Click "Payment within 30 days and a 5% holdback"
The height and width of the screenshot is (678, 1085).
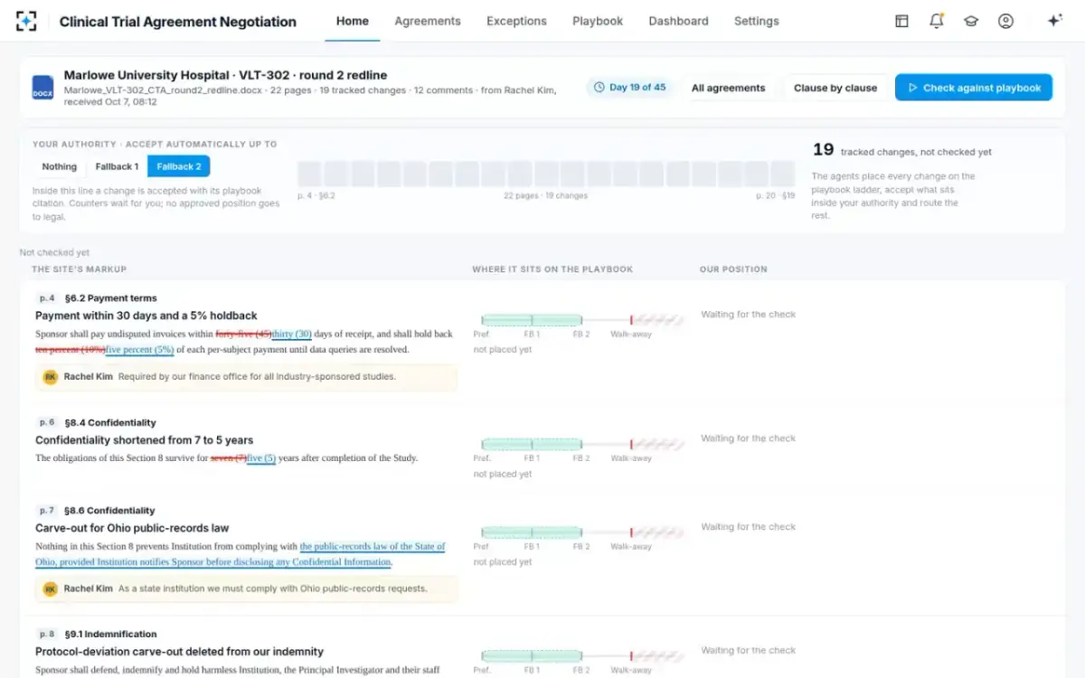click(146, 315)
